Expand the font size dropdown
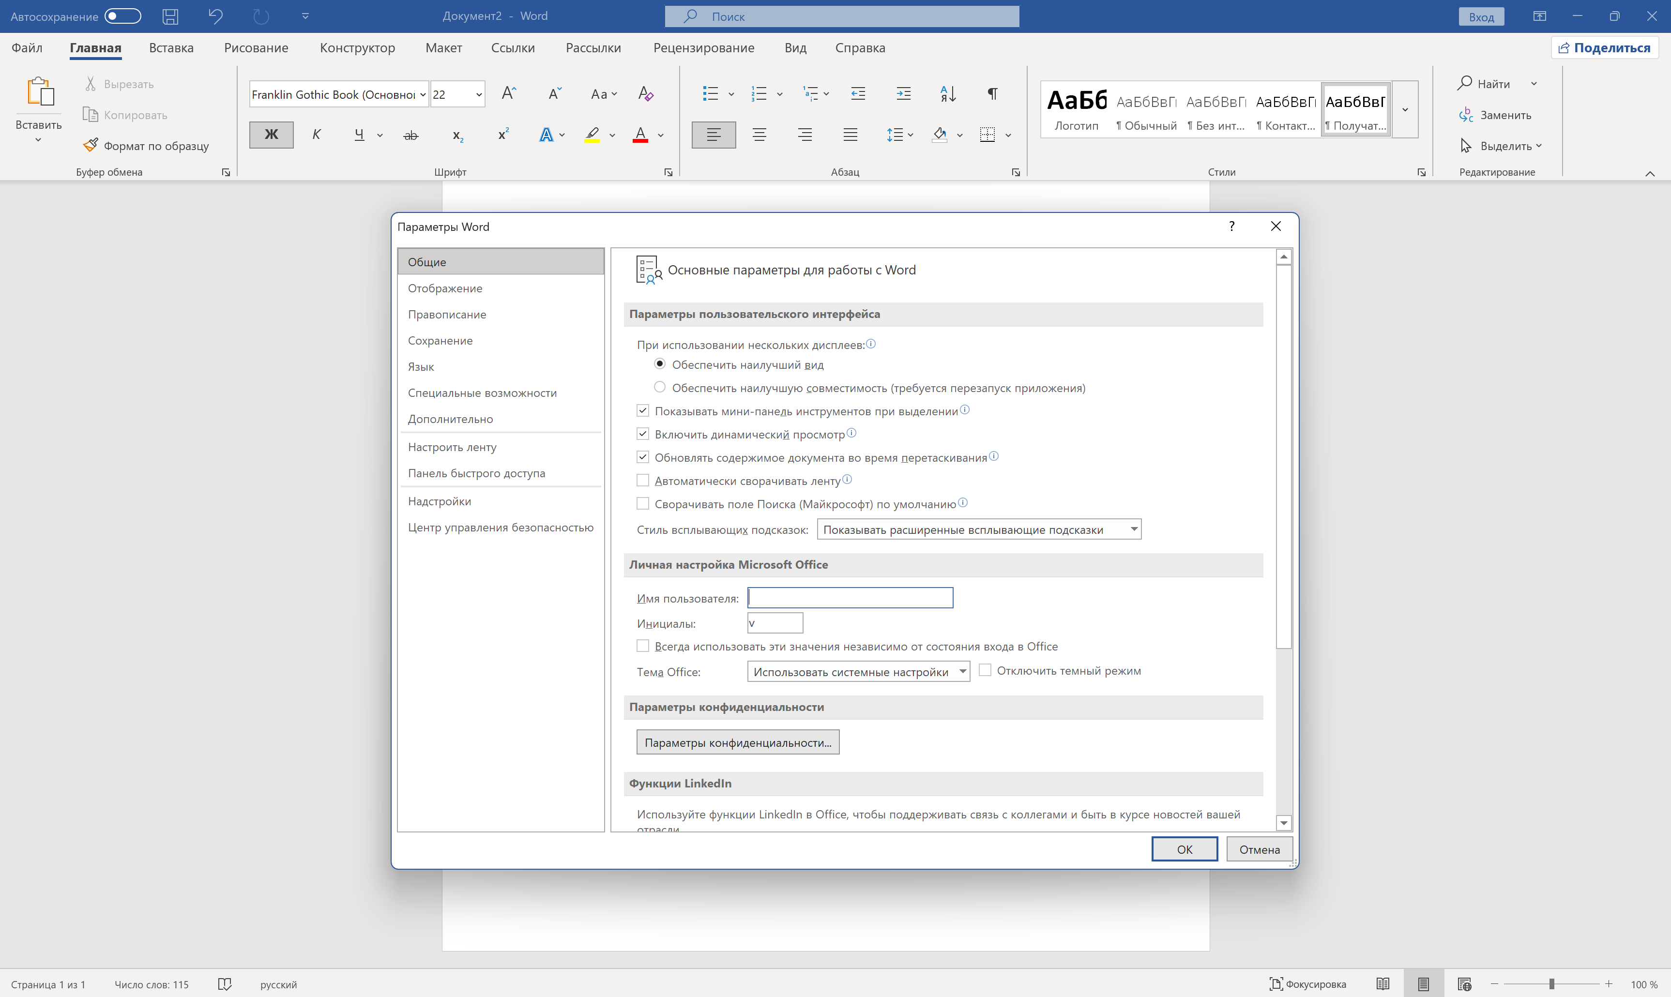Image resolution: width=1671 pixels, height=997 pixels. pos(478,95)
